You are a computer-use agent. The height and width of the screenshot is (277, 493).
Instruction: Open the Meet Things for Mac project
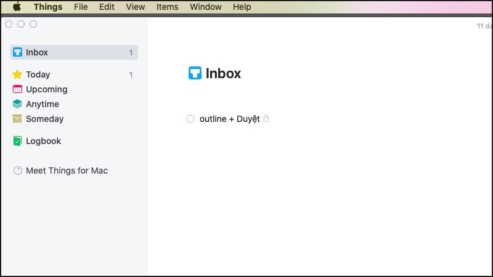[67, 171]
